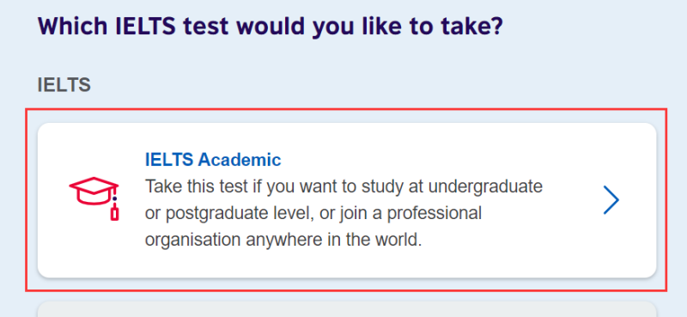Screen dimensions: 687x317
Task: Click the word 'Academic' in the card title
Action: pyautogui.click(x=240, y=160)
